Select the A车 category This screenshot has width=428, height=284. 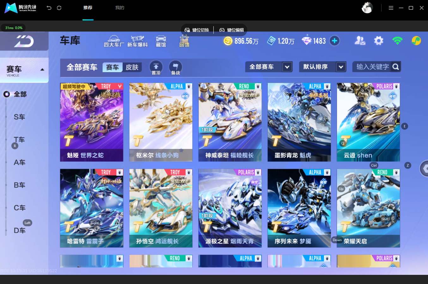point(20,163)
